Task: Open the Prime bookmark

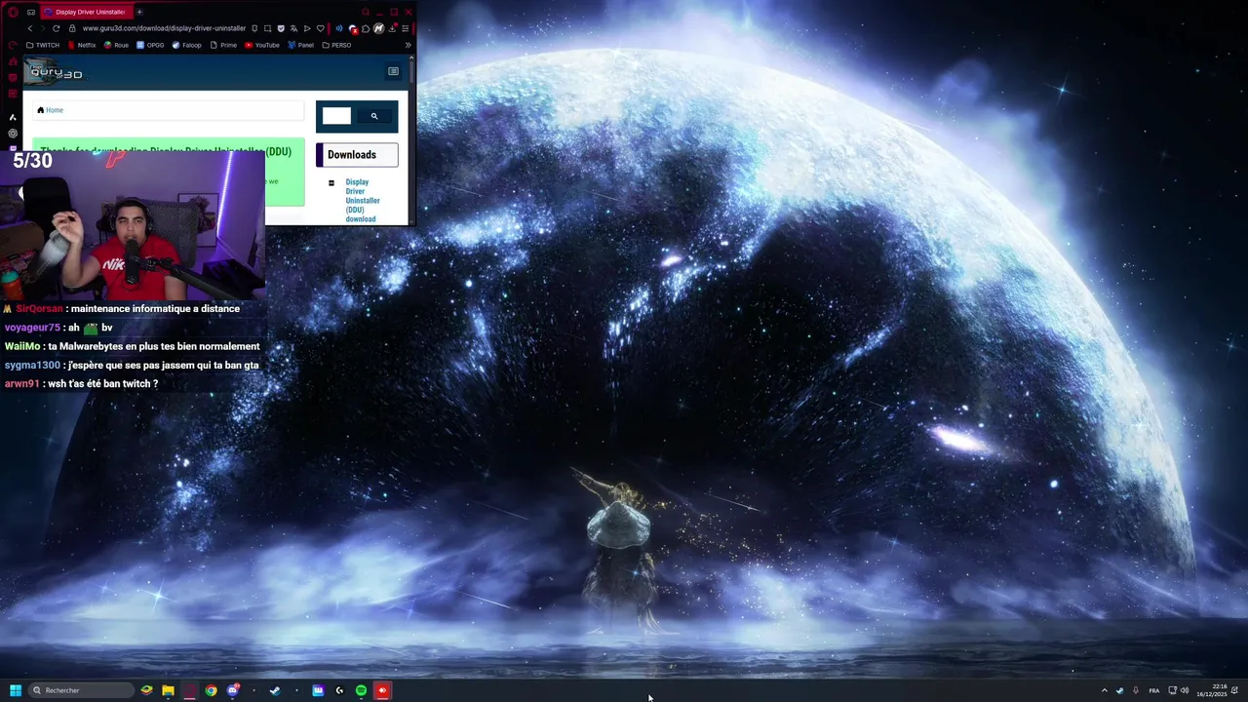Action: 223,45
